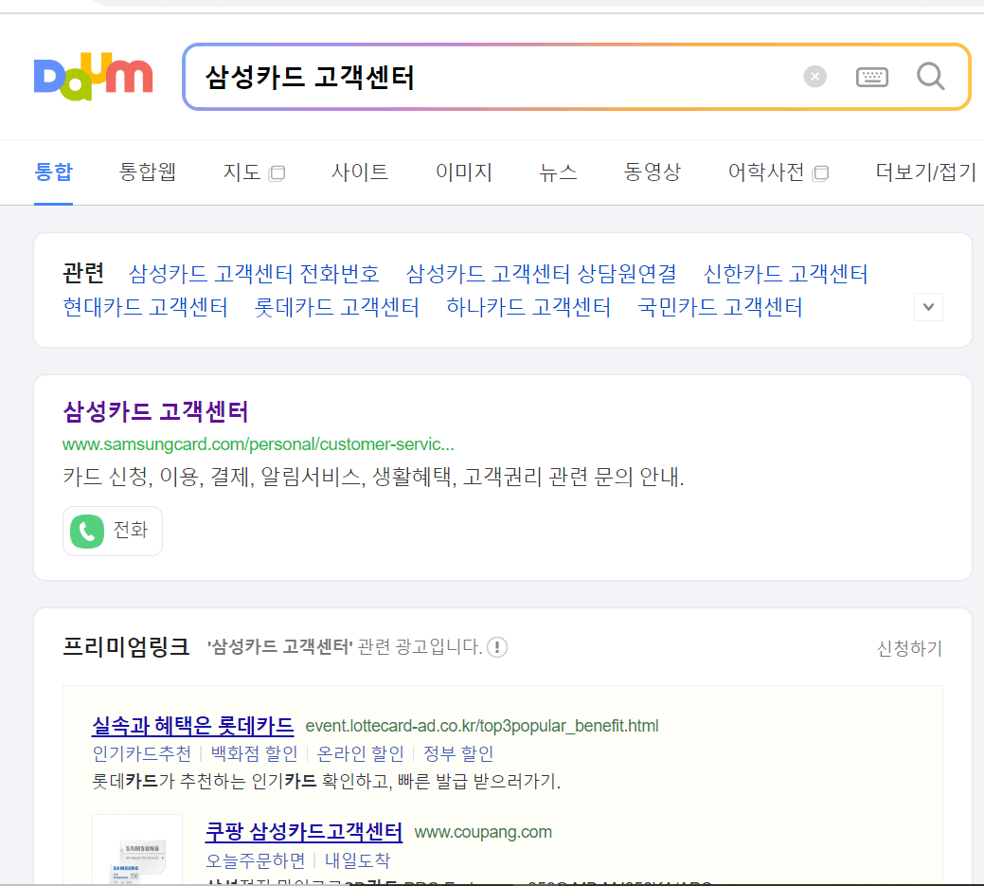984x886 pixels.
Task: Select the 통합 tab
Action: pyautogui.click(x=53, y=172)
